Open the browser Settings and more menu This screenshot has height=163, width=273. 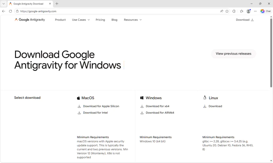tap(255, 11)
